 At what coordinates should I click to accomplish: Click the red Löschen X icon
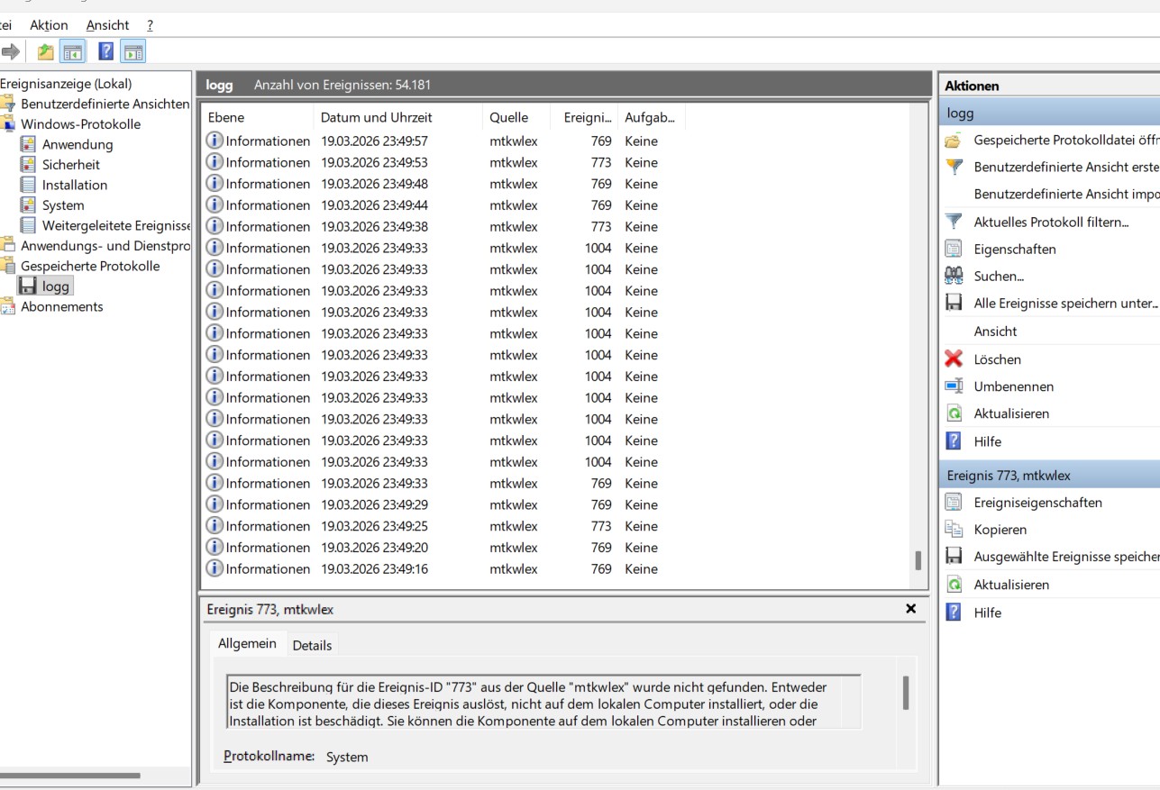click(x=954, y=359)
